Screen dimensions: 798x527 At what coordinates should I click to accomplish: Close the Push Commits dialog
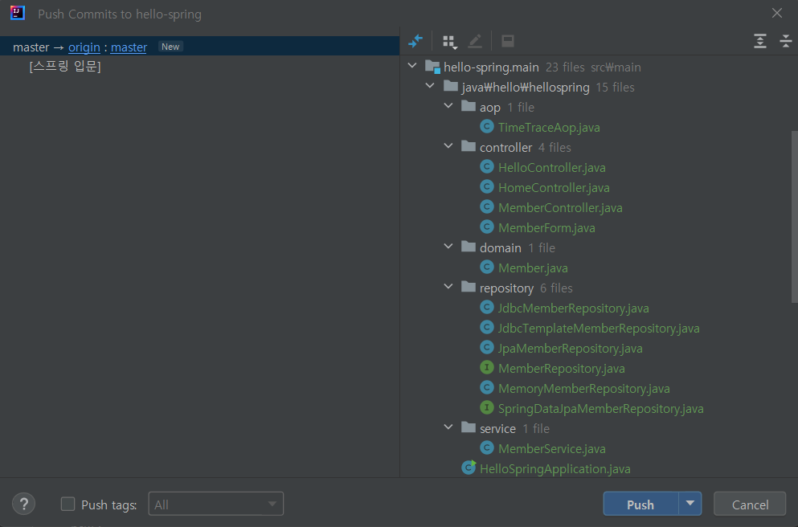tap(776, 13)
